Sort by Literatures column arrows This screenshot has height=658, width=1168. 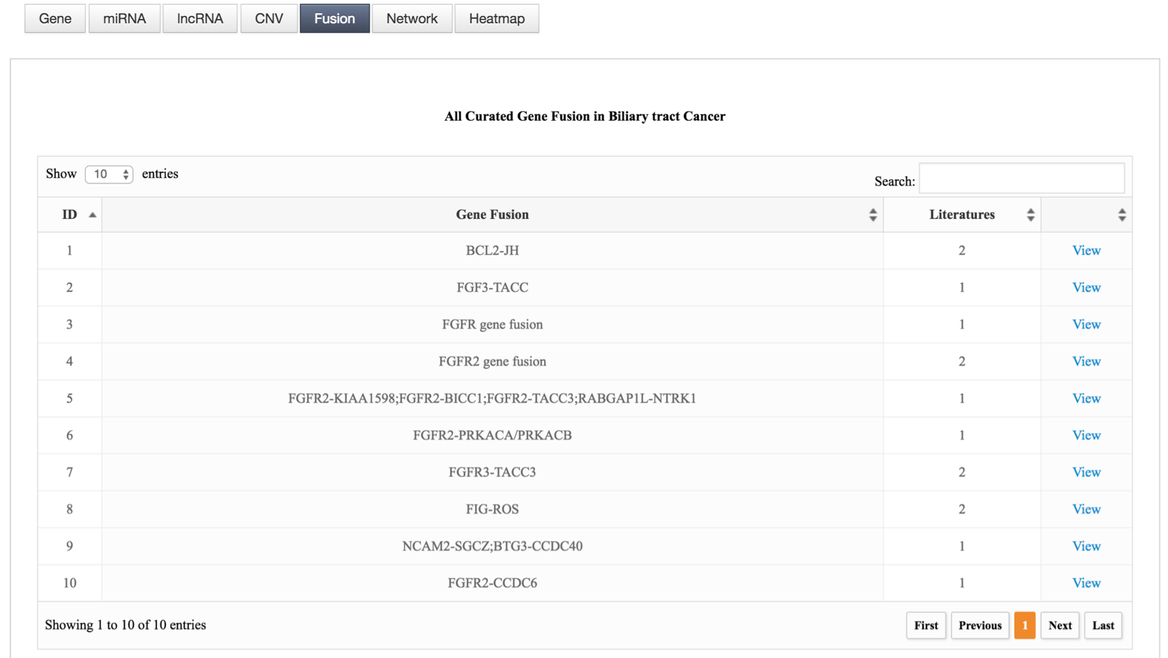point(1030,215)
